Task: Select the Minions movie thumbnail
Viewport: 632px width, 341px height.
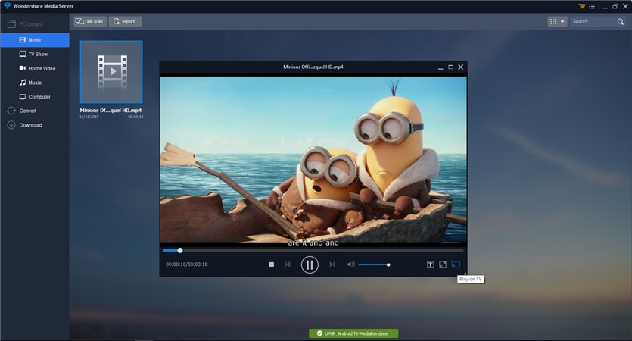Action: pyautogui.click(x=111, y=72)
